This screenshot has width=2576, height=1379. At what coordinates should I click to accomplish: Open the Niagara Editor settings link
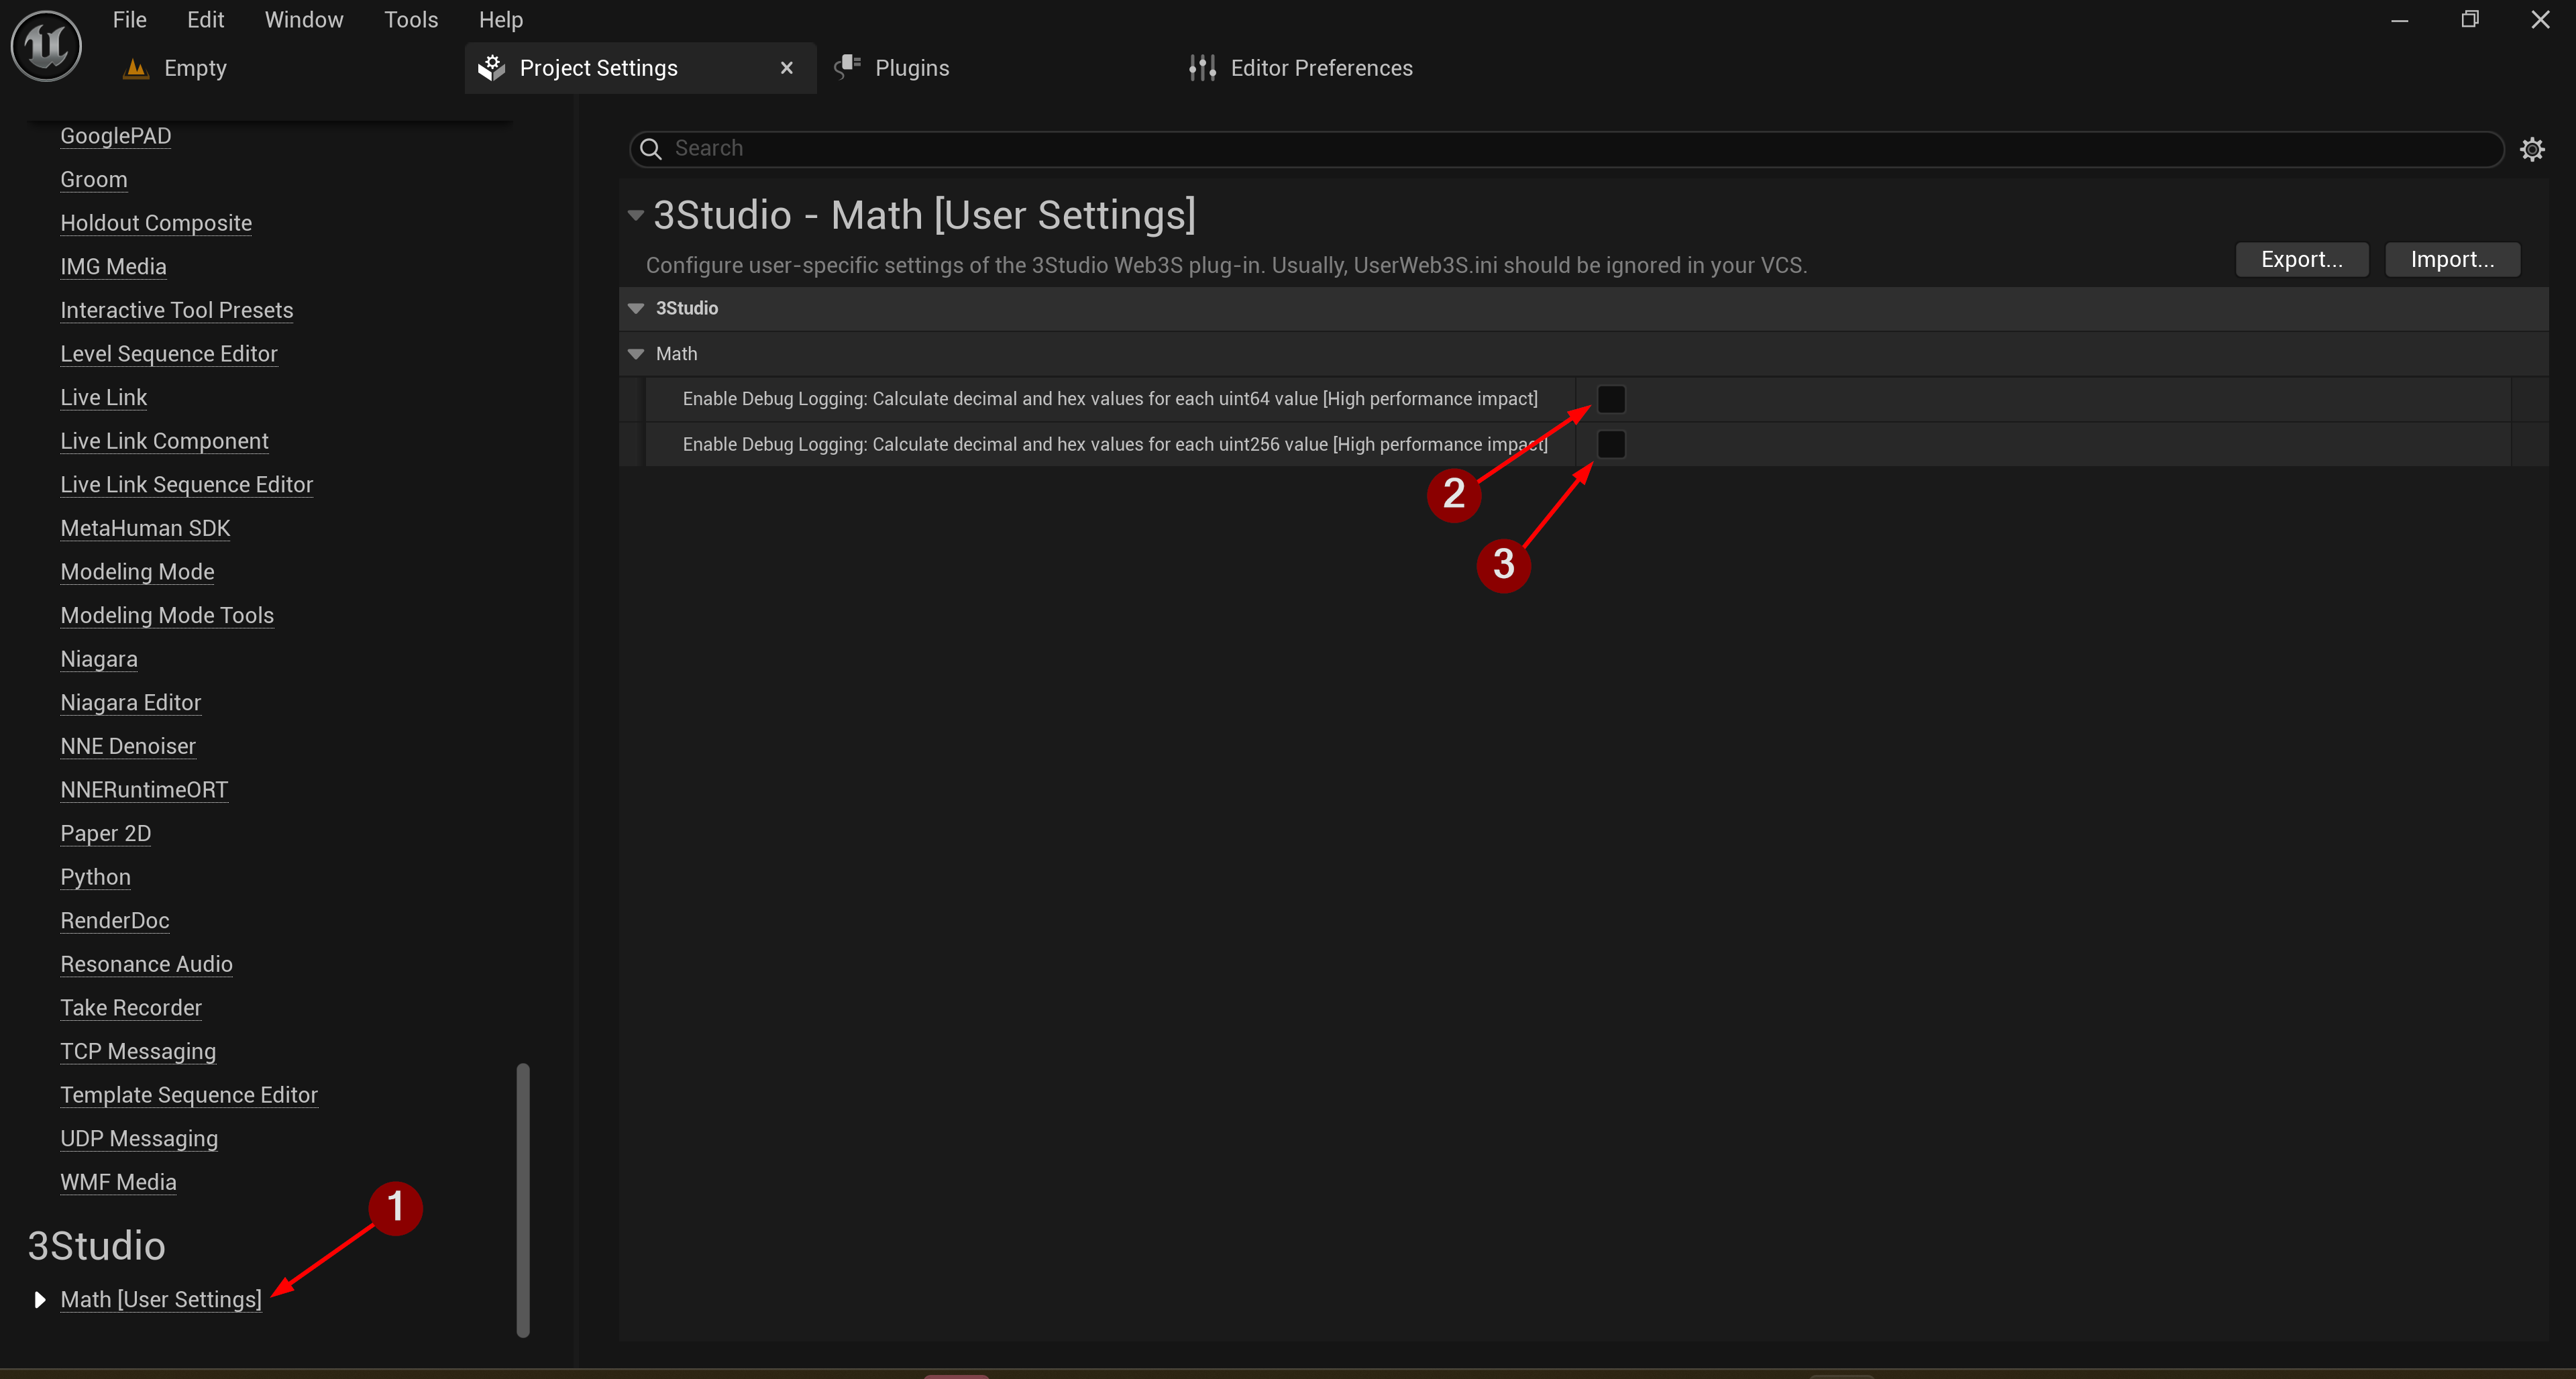point(130,702)
